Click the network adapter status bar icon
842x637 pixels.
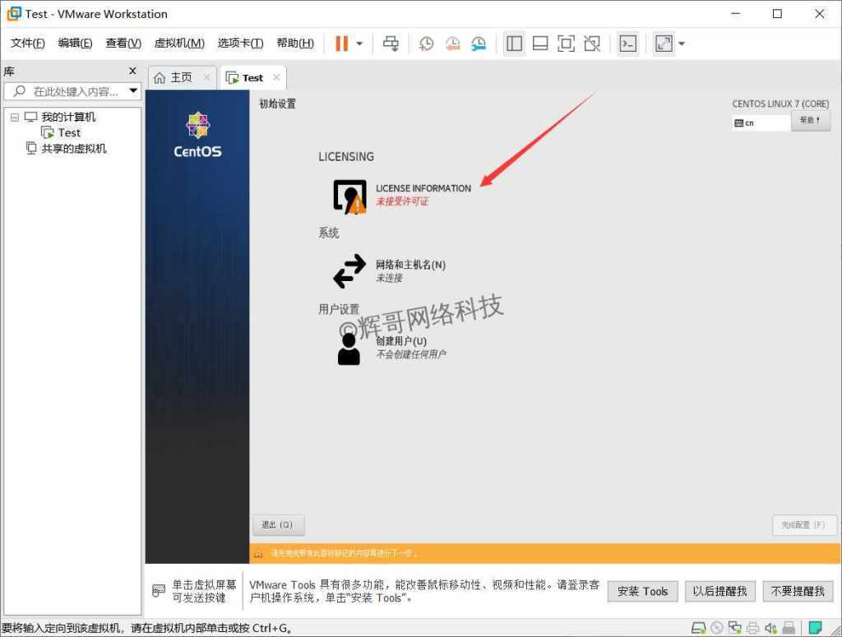[x=734, y=628]
